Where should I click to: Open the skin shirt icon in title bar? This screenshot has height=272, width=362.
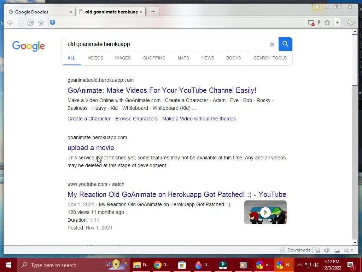317,7
